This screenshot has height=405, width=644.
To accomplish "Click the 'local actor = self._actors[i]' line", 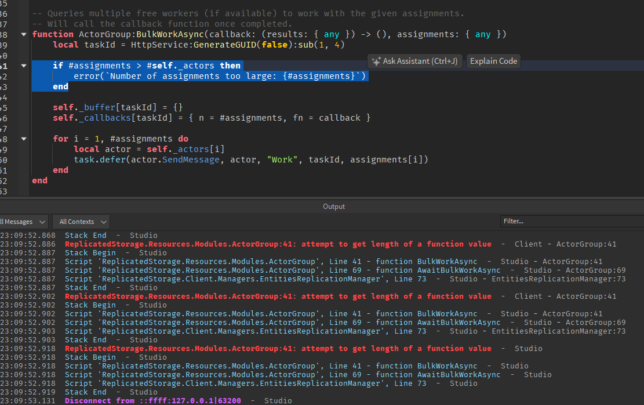I will (149, 149).
